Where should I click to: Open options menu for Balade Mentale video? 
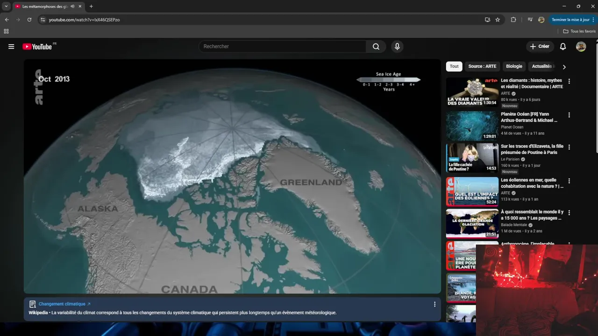point(569,213)
